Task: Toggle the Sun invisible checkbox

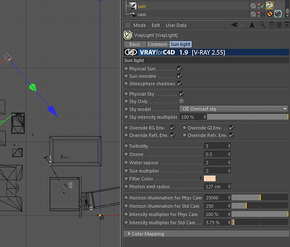Action: pyautogui.click(x=179, y=76)
